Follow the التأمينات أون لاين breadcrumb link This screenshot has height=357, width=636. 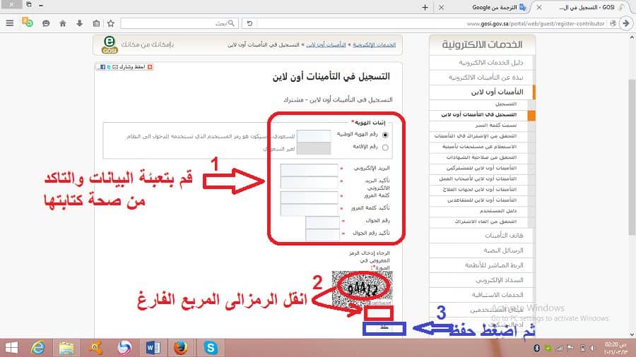pyautogui.click(x=326, y=44)
